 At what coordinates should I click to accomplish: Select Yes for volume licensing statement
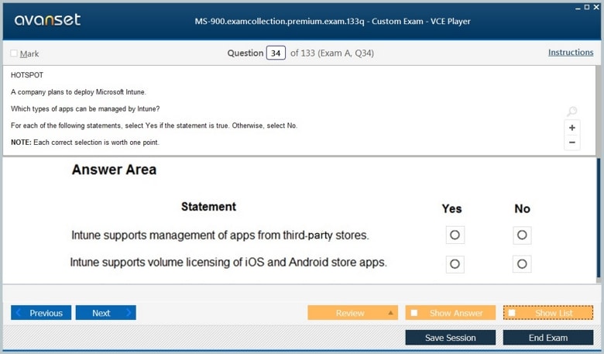[x=455, y=264]
